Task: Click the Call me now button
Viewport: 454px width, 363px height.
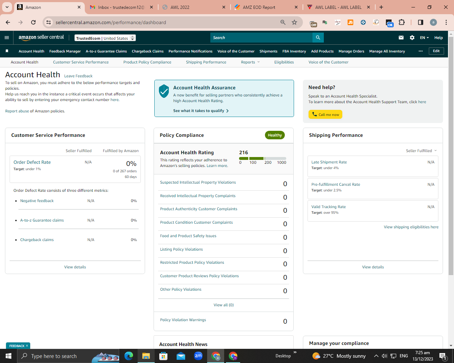Action: (x=325, y=115)
